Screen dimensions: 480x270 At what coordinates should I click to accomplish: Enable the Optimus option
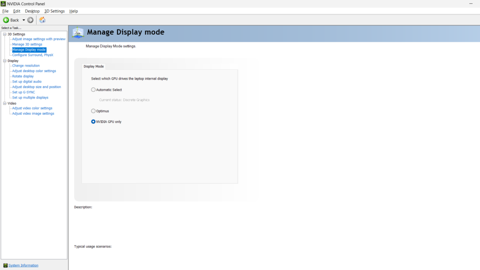pyautogui.click(x=93, y=111)
